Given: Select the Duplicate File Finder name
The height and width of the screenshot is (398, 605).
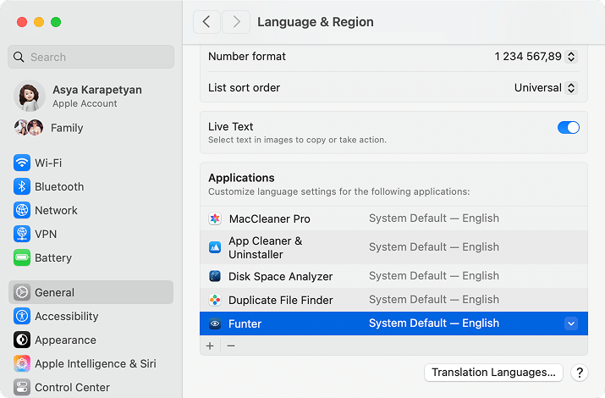Looking at the screenshot, I should pos(281,301).
